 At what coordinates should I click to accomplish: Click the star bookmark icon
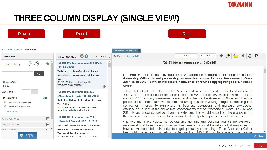click(x=221, y=56)
